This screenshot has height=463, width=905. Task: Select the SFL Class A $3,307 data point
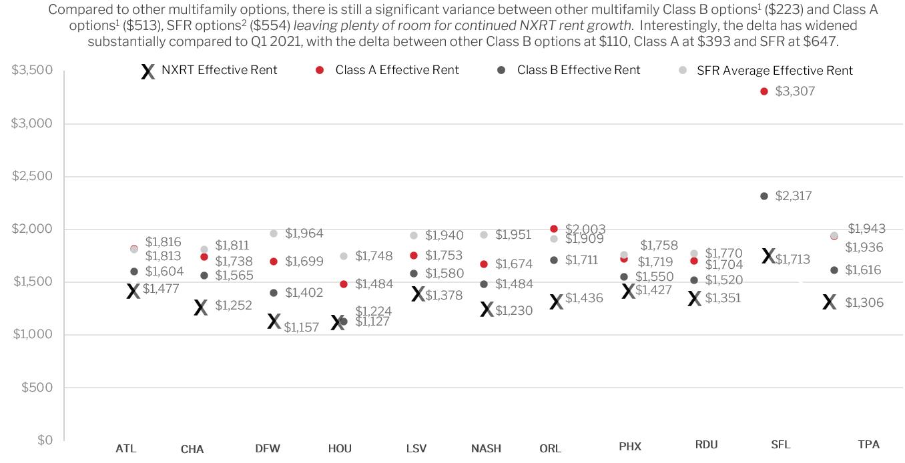tap(764, 91)
